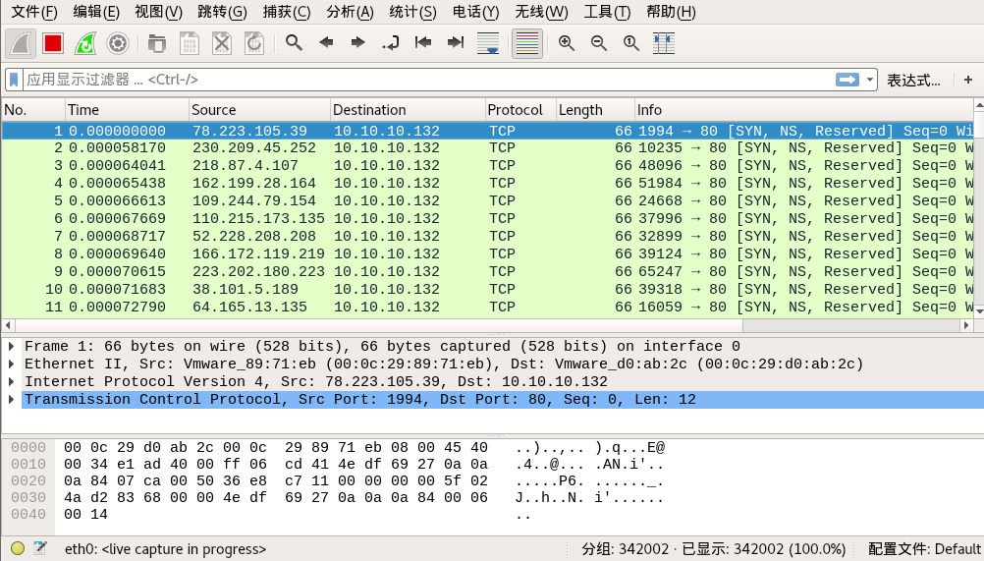
Task: Open a capture file icon
Action: pyautogui.click(x=157, y=43)
